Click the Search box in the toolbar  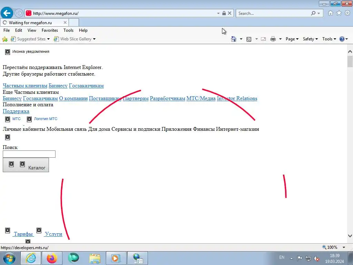(x=273, y=13)
